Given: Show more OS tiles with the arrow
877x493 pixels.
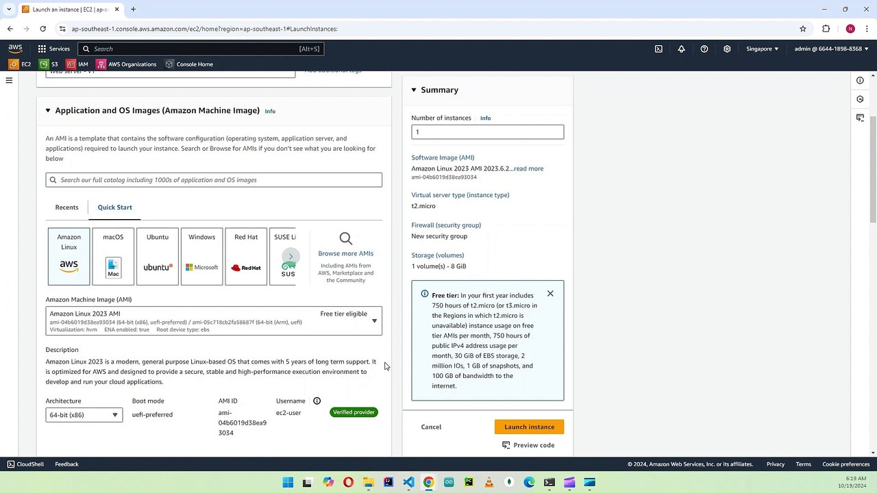Looking at the screenshot, I should (291, 257).
